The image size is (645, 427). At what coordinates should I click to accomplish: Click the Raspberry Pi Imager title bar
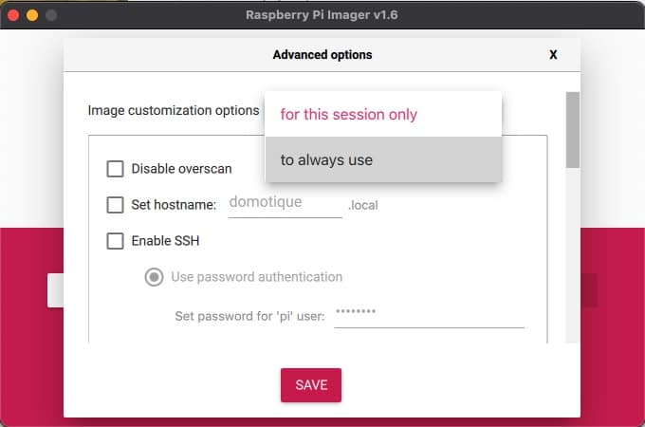(322, 15)
